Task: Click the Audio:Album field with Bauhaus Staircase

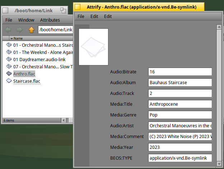Action: coord(180,83)
